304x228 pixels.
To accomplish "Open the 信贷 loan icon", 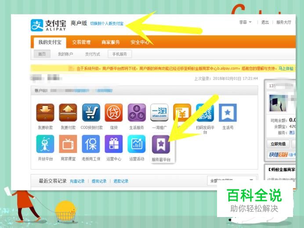I will [114, 112].
